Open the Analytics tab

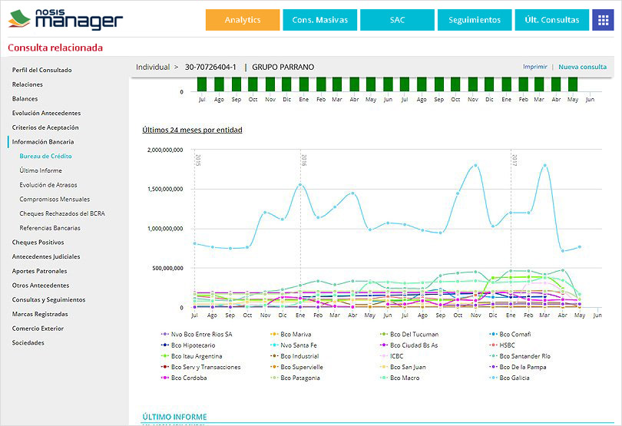(243, 20)
